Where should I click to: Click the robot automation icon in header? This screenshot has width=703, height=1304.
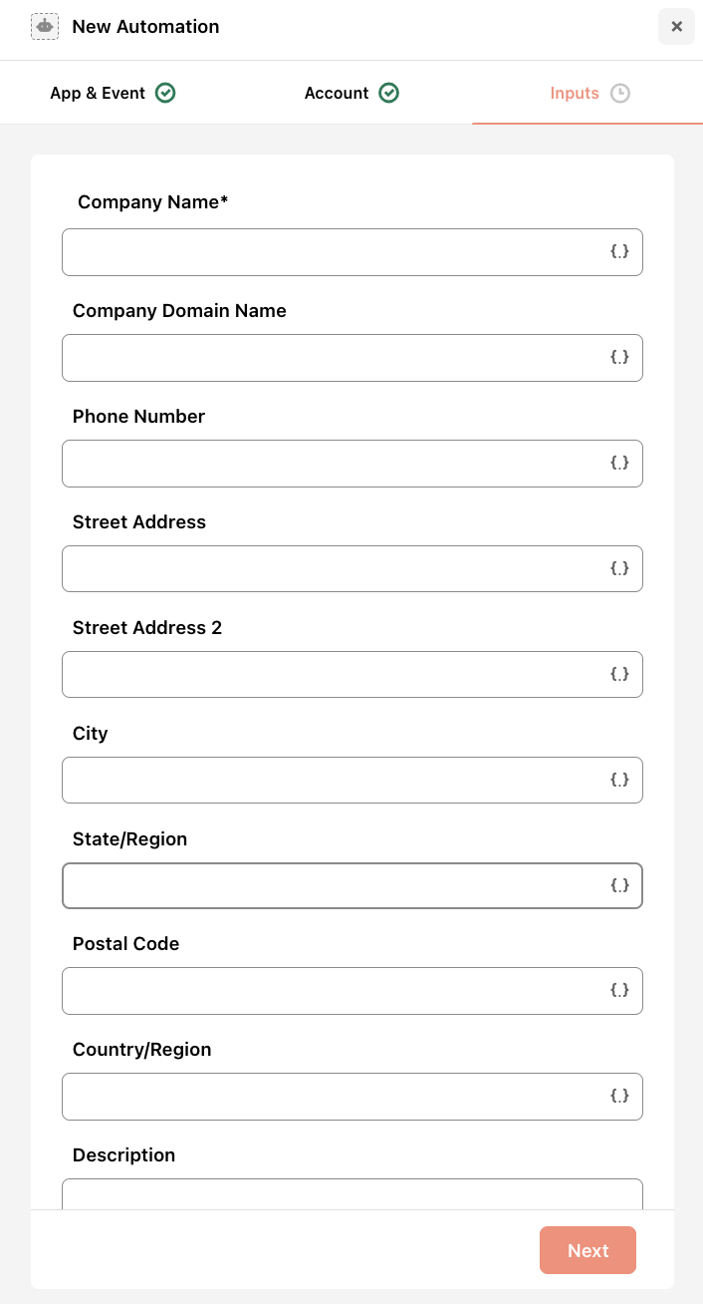coord(45,27)
